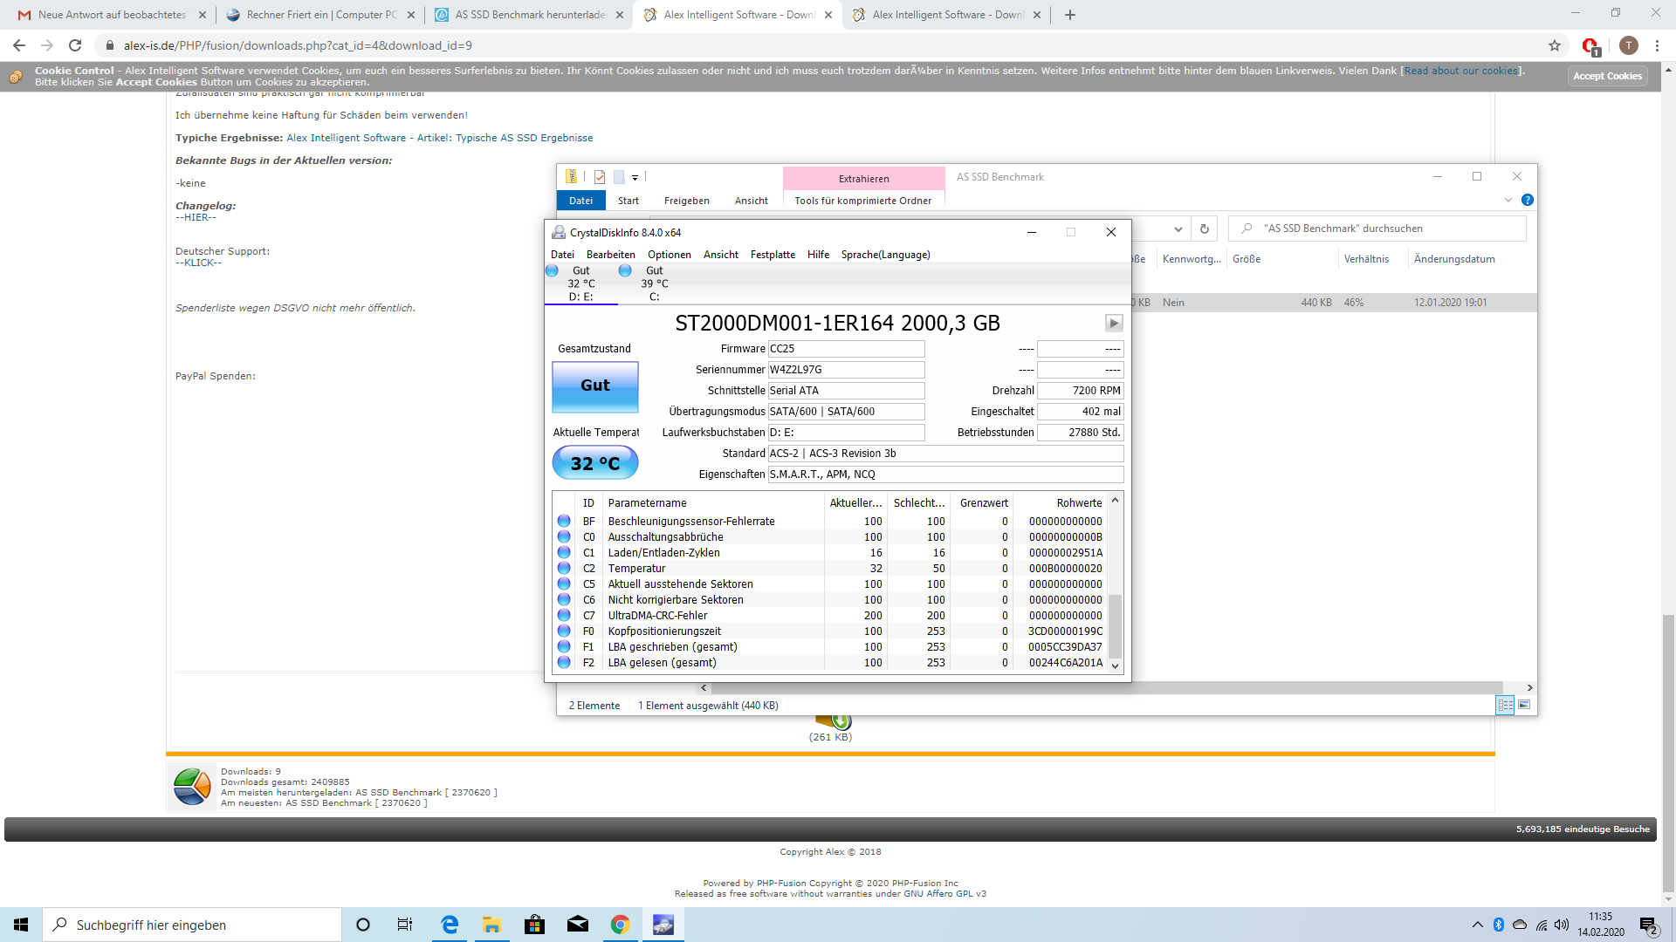Open Explorer Freigeben ribbon tab

click(x=686, y=201)
